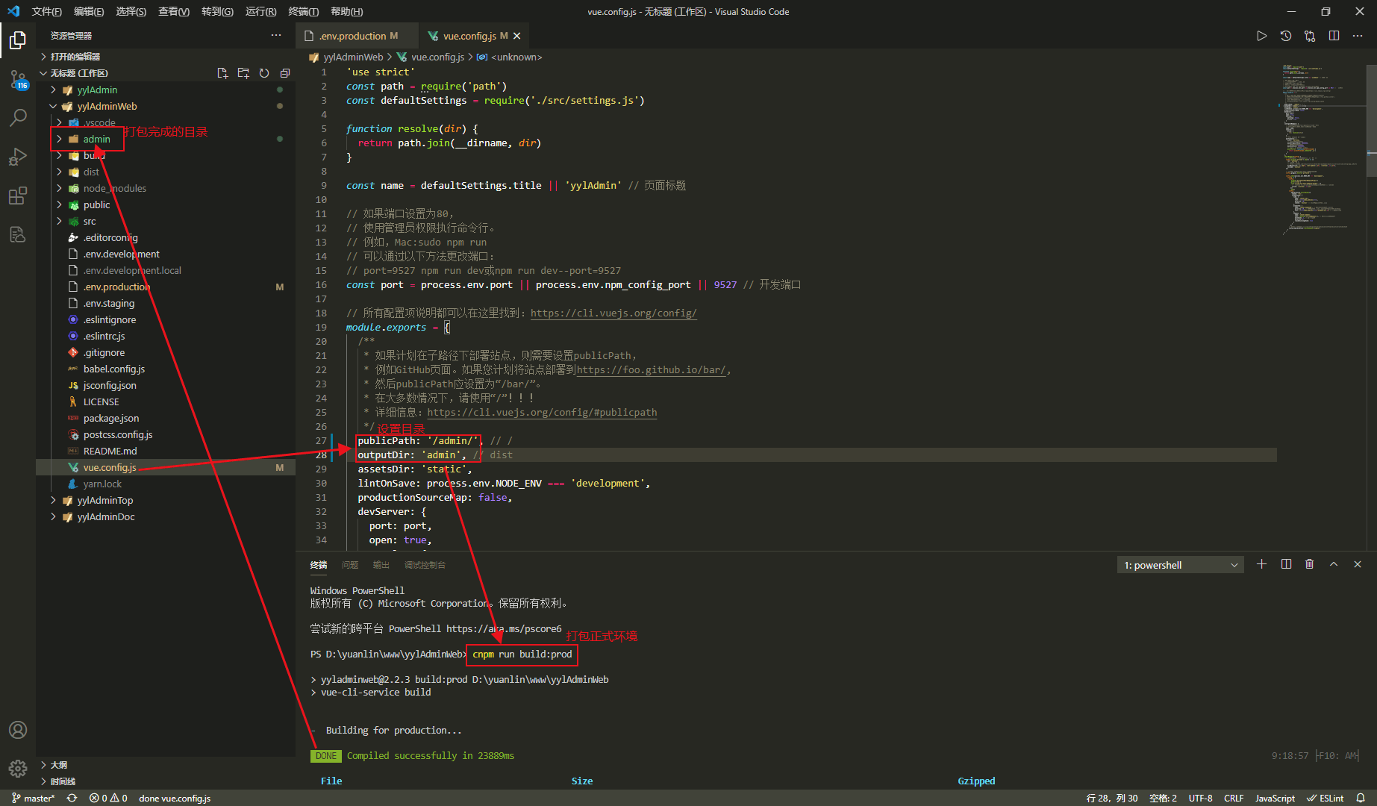Refresh the explorer file tree
Image resolution: width=1377 pixels, height=806 pixels.
[264, 73]
